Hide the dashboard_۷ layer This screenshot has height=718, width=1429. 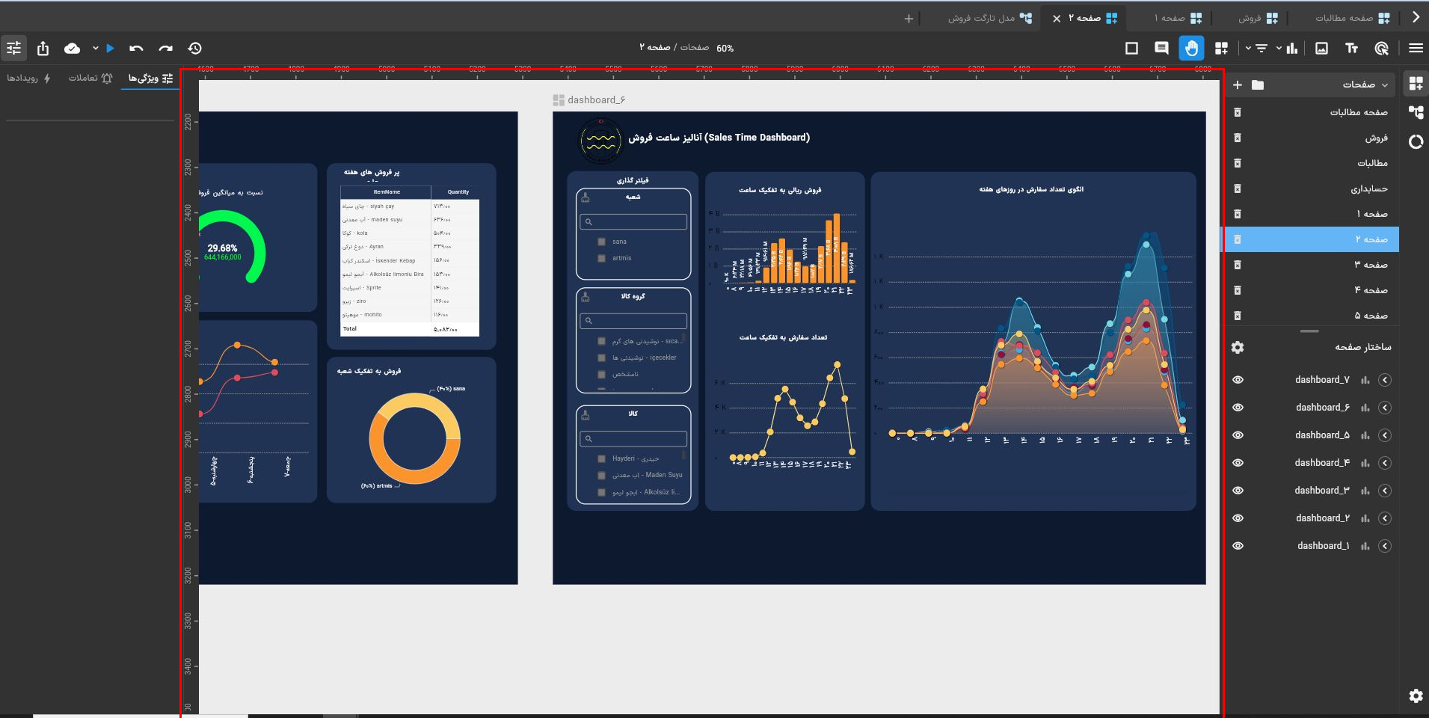click(1238, 380)
